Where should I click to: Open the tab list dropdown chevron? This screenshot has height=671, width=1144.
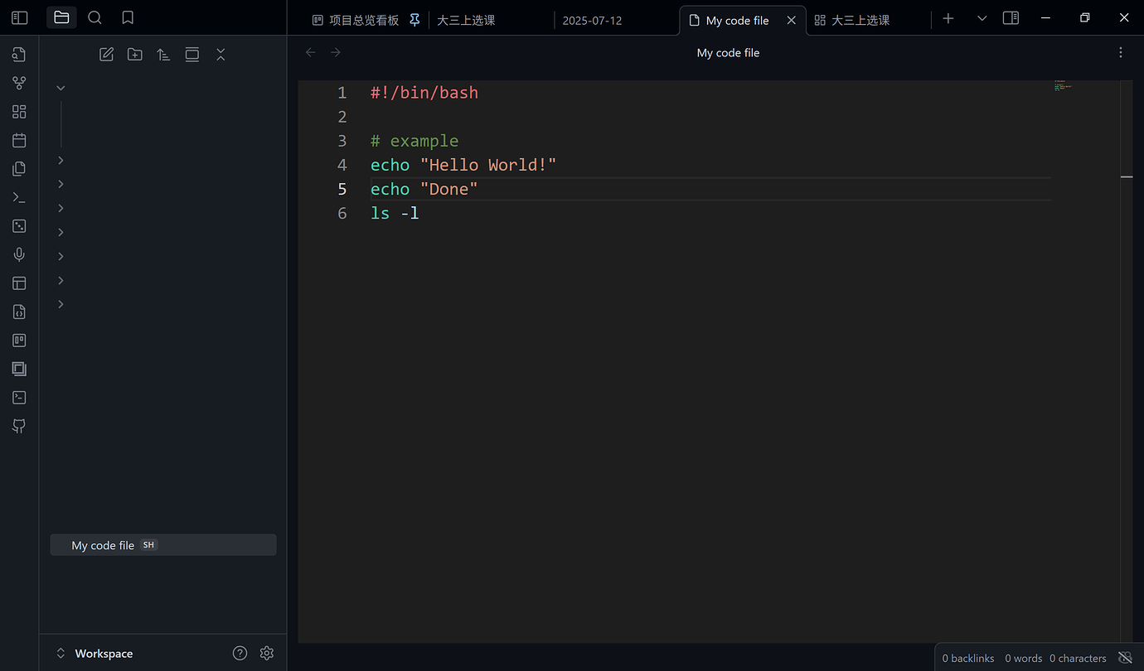click(982, 18)
